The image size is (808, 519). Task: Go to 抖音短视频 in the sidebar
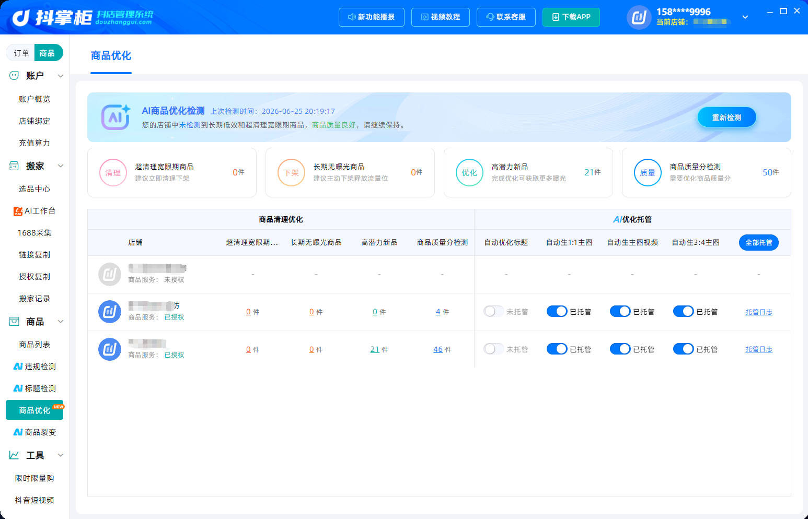point(34,500)
